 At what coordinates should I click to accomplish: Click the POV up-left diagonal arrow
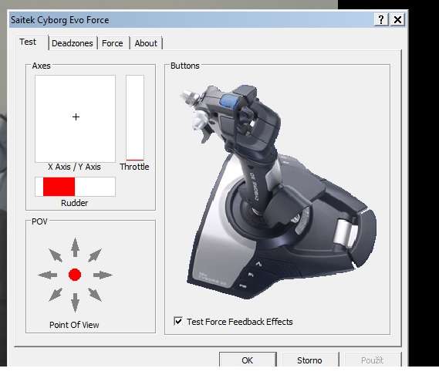[x=56, y=255]
